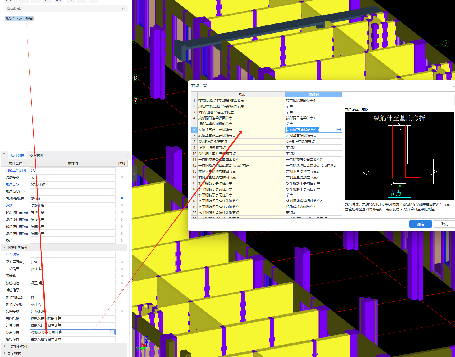Select row 楼层暗梁/边框梁端部锚固节点

241,100
